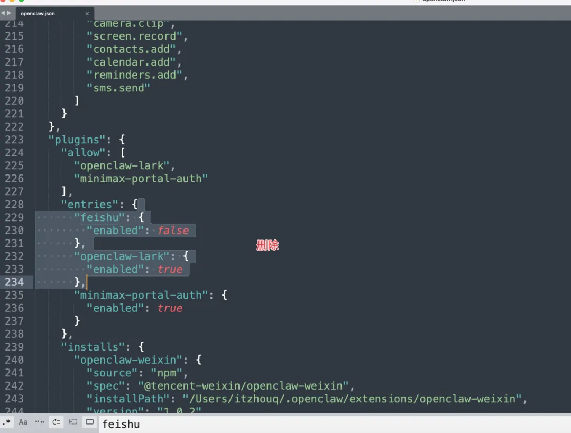Place cursor on "reminders.add" string
571x433 pixels.
click(x=134, y=75)
